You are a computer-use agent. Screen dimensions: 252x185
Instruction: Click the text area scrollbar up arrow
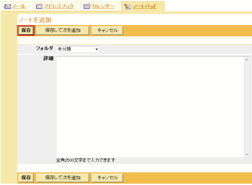click(247, 59)
